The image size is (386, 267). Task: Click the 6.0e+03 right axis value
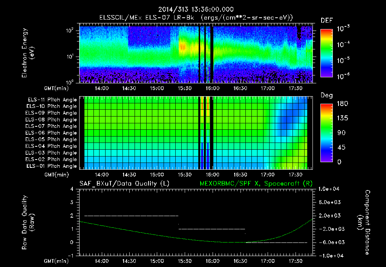pos(329,202)
